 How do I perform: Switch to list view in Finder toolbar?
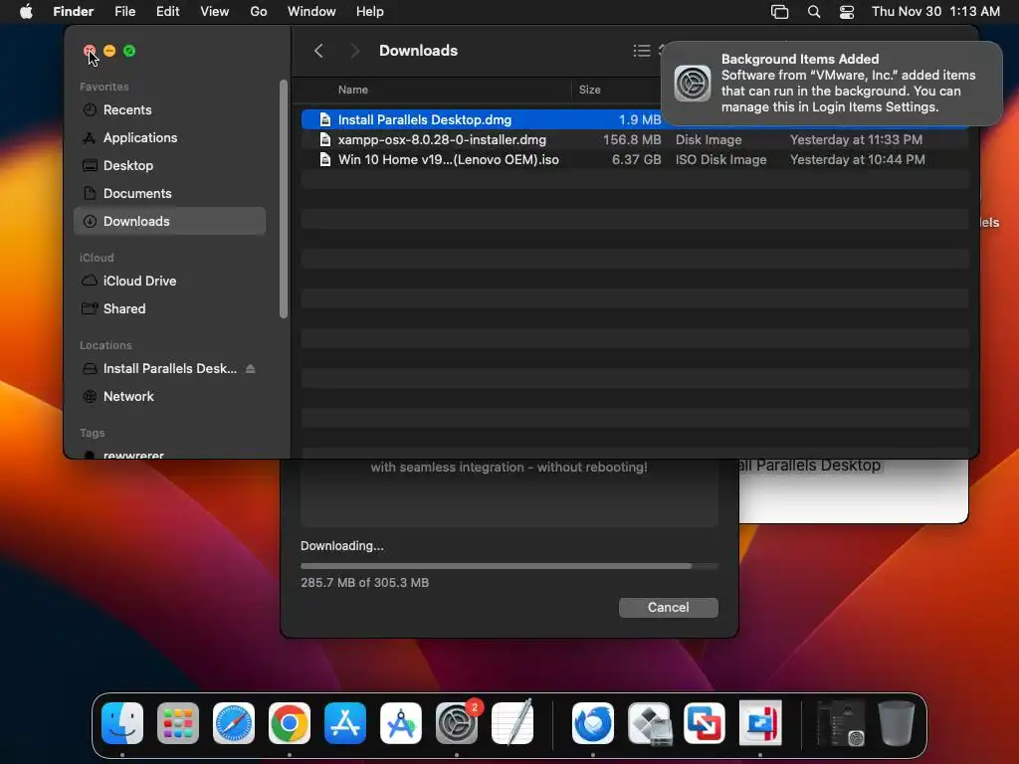642,51
